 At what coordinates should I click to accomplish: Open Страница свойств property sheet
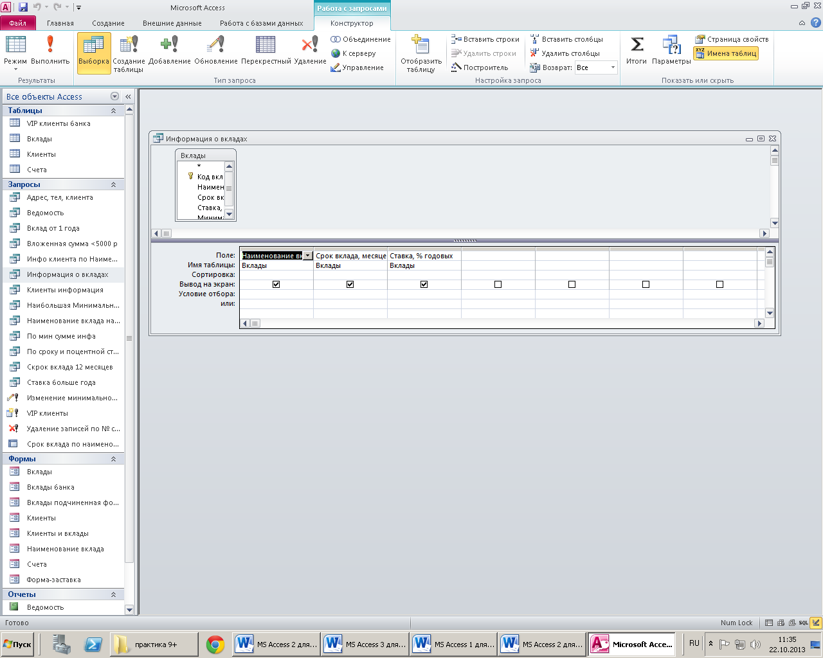[x=732, y=39]
